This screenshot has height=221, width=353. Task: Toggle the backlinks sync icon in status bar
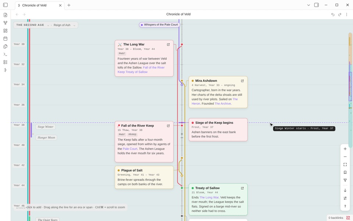(x=348, y=218)
